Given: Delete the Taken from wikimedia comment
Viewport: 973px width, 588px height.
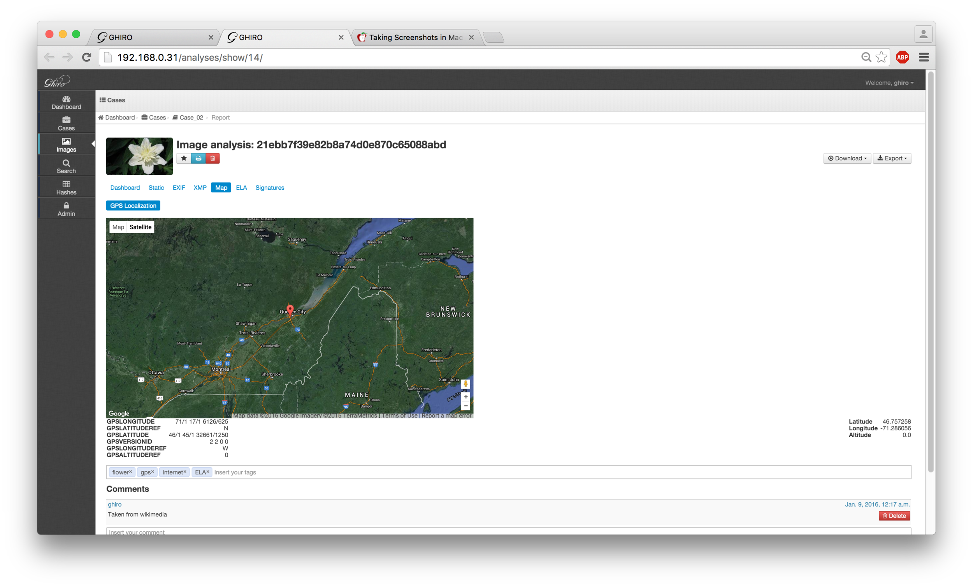Looking at the screenshot, I should click(x=894, y=516).
